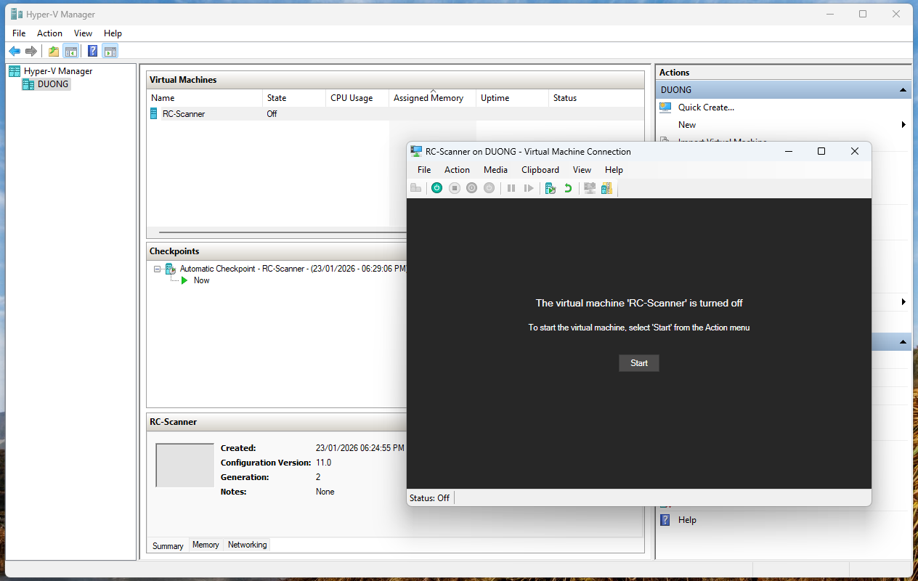This screenshot has width=918, height=581.
Task: Collapse the DUONG section in Actions pane
Action: tap(903, 90)
